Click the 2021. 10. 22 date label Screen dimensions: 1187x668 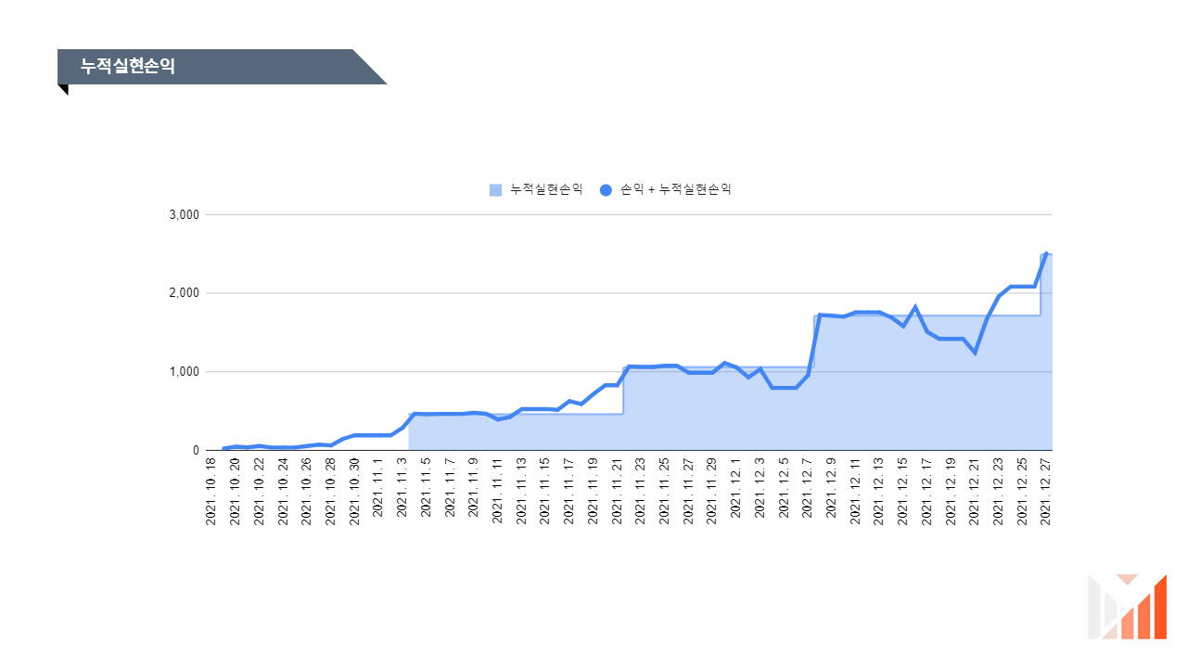tap(260, 492)
